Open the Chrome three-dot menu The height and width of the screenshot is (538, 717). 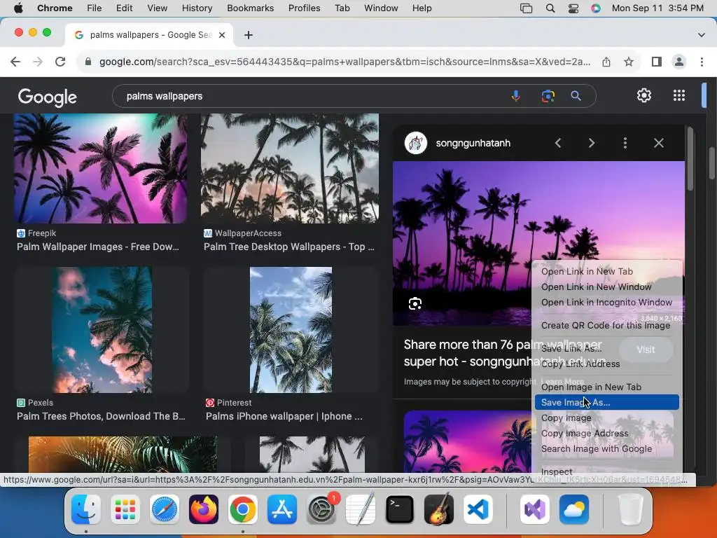[702, 62]
